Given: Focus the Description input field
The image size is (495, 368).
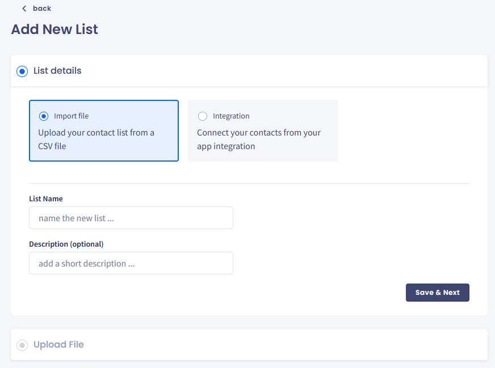Looking at the screenshot, I should [x=131, y=263].
